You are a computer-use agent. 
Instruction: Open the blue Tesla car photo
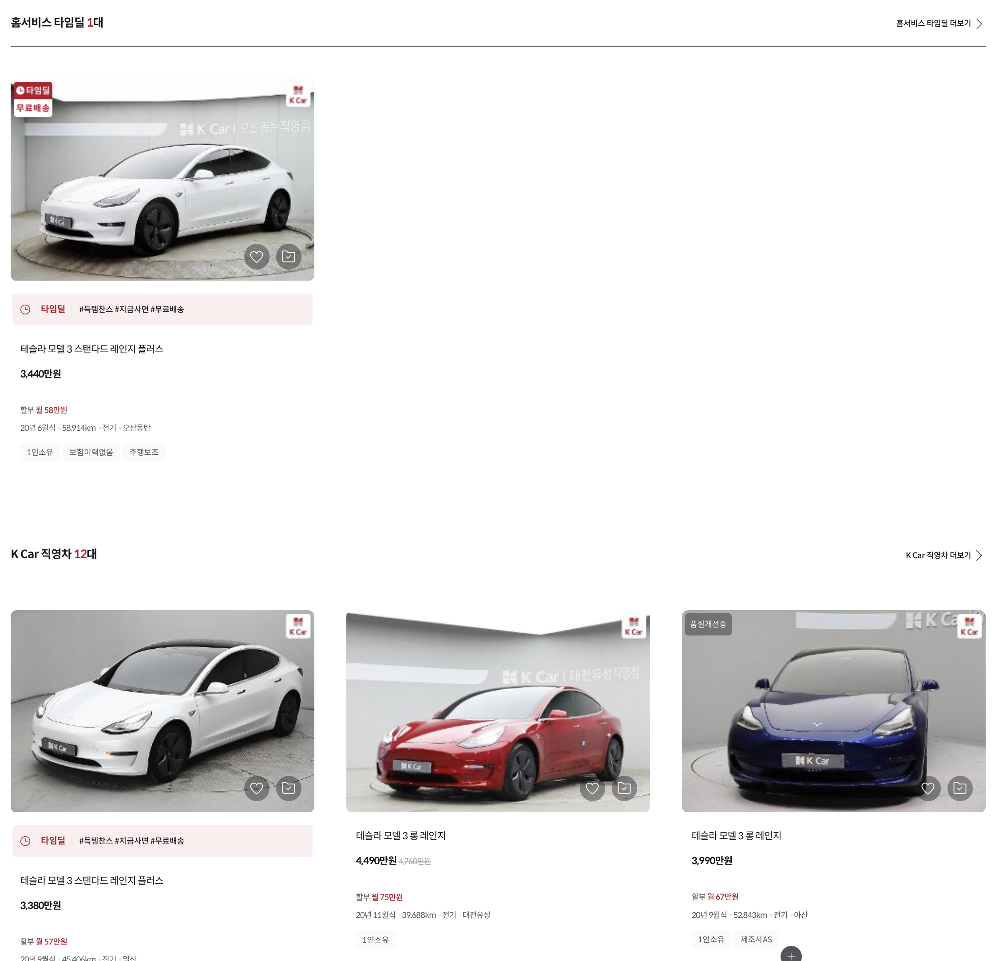pos(833,711)
